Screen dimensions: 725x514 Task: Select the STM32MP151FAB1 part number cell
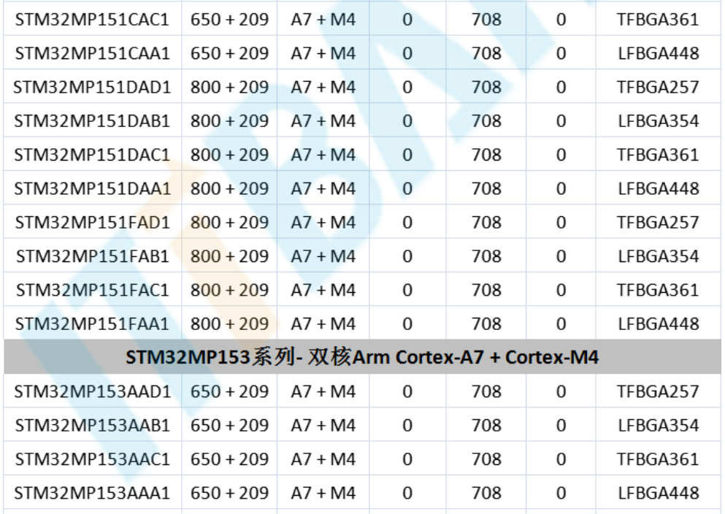[x=93, y=256]
